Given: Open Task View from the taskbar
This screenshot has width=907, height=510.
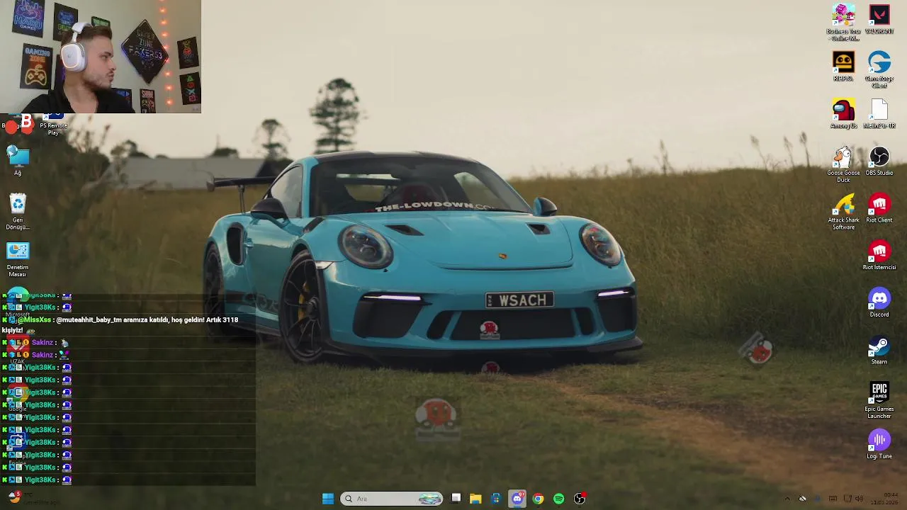Looking at the screenshot, I should (456, 499).
